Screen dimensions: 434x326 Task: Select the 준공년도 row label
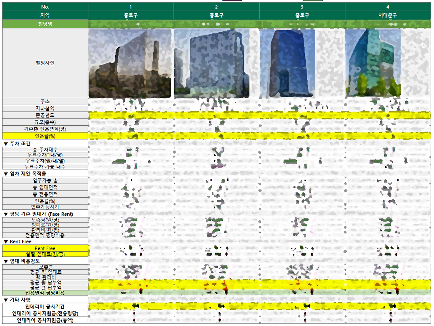click(45, 115)
